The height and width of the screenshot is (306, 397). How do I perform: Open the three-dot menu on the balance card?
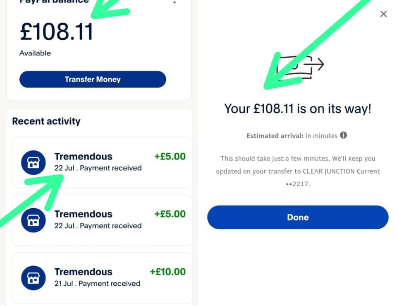[x=175, y=2]
